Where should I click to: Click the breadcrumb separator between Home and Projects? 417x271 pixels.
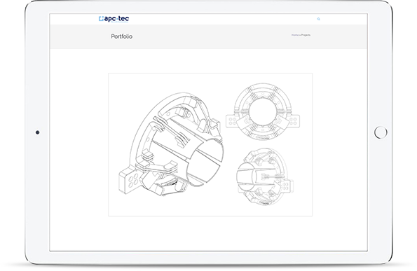[300, 35]
